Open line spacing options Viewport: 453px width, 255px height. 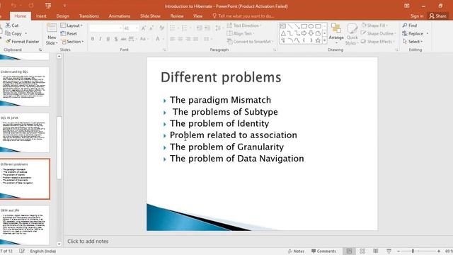[219, 28]
